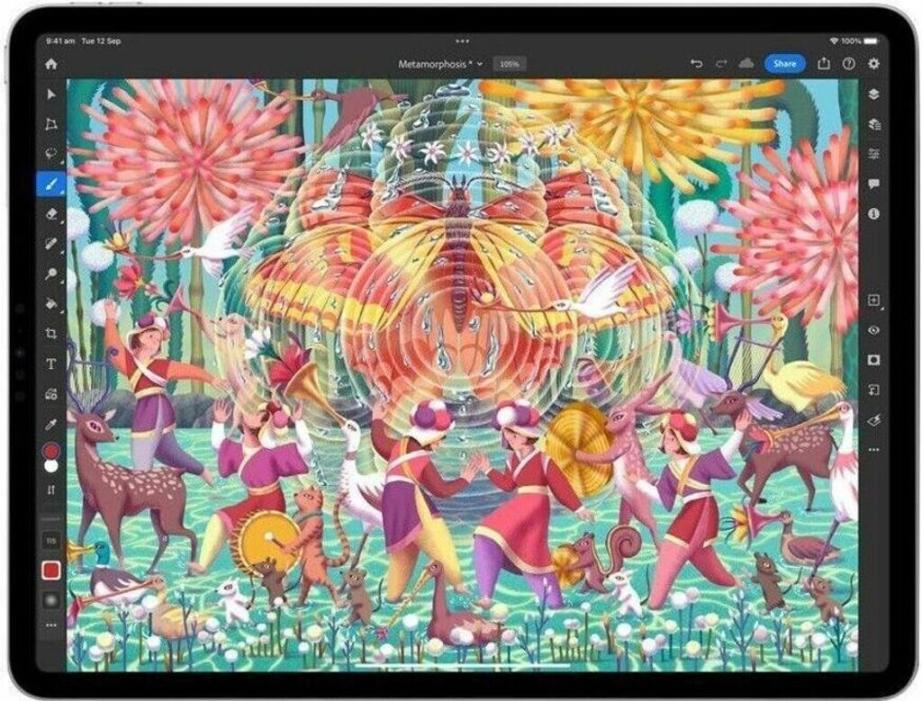922x701 pixels.
Task: Expand the three-dot menu at top center
Action: point(463,41)
